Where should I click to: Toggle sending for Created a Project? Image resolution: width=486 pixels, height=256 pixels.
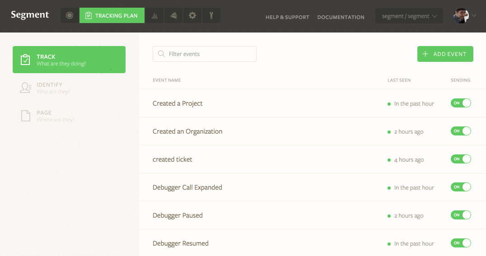461,103
